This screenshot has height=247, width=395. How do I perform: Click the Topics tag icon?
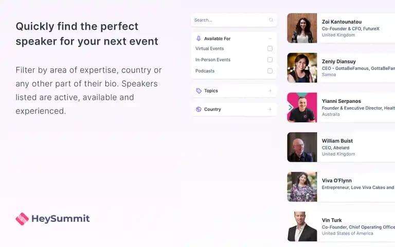[199, 91]
